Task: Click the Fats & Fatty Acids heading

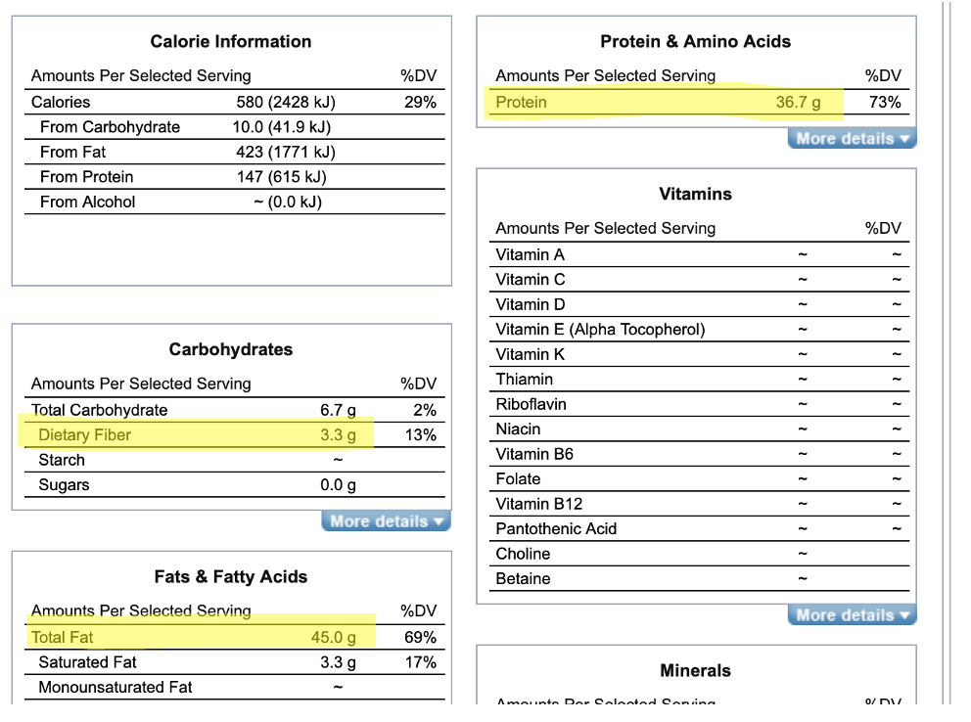Action: tap(231, 577)
